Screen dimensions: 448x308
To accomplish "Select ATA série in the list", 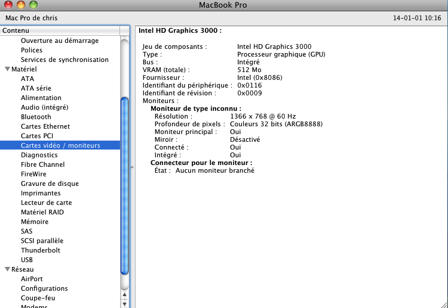I will tap(36, 88).
